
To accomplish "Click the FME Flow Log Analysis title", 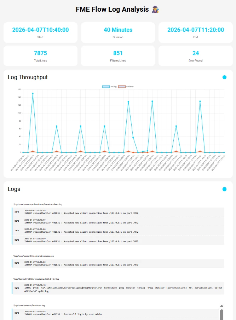I will (x=112, y=10).
